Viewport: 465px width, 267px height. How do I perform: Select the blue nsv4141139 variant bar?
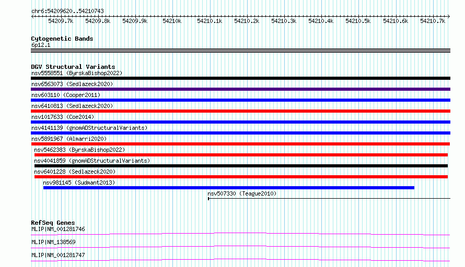point(240,133)
